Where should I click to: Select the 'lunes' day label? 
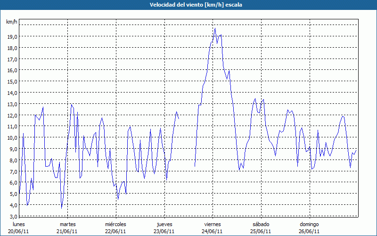click(x=19, y=224)
